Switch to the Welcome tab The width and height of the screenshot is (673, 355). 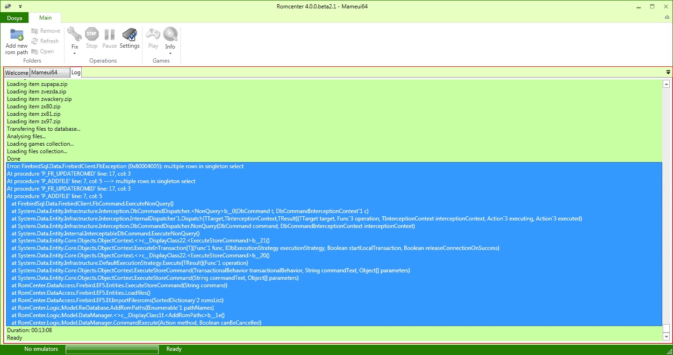17,73
